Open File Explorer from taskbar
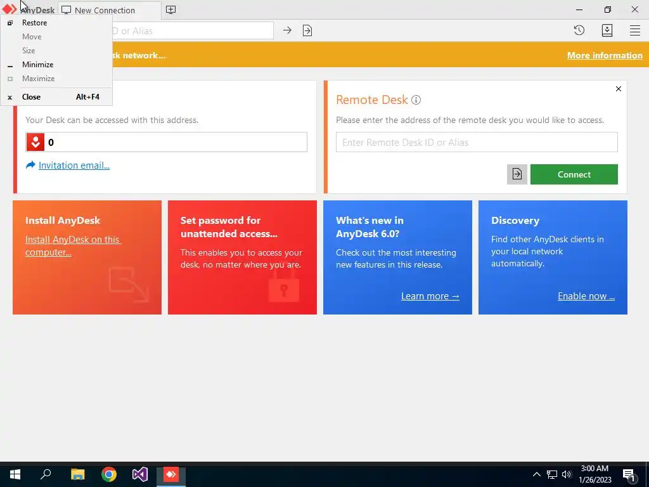Screen dimensions: 649x487 77,474
